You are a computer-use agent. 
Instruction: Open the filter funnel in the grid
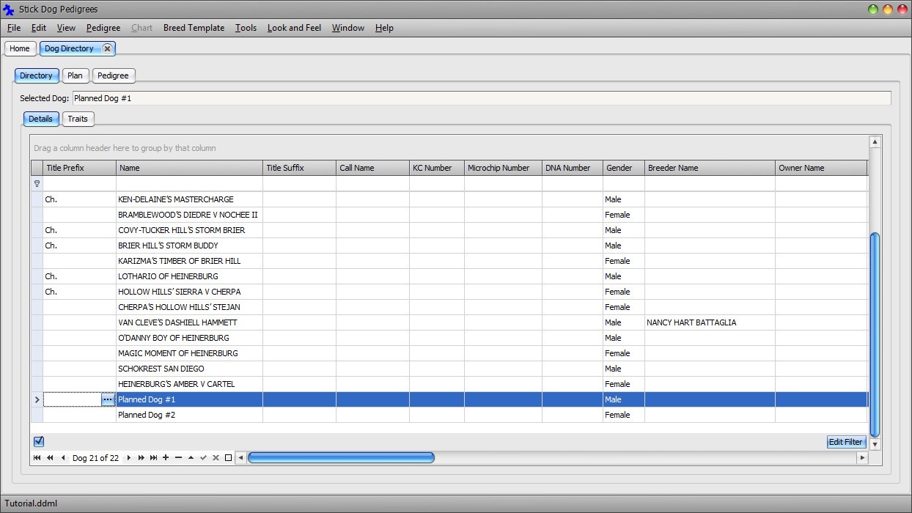[37, 183]
